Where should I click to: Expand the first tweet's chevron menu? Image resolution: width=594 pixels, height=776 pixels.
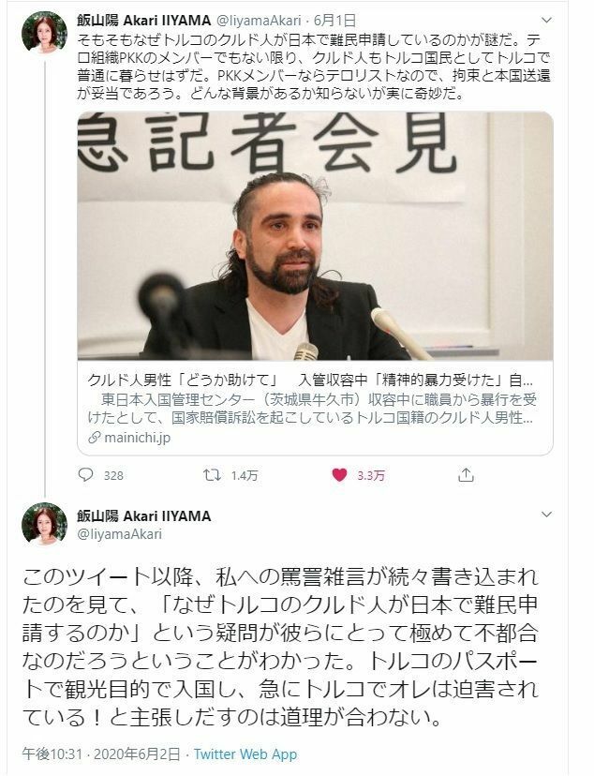546,20
